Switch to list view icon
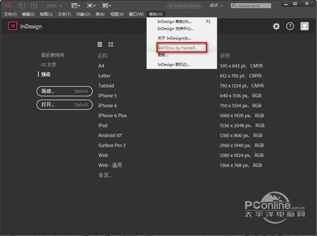Screen dimensions: 317x236 [99, 44]
